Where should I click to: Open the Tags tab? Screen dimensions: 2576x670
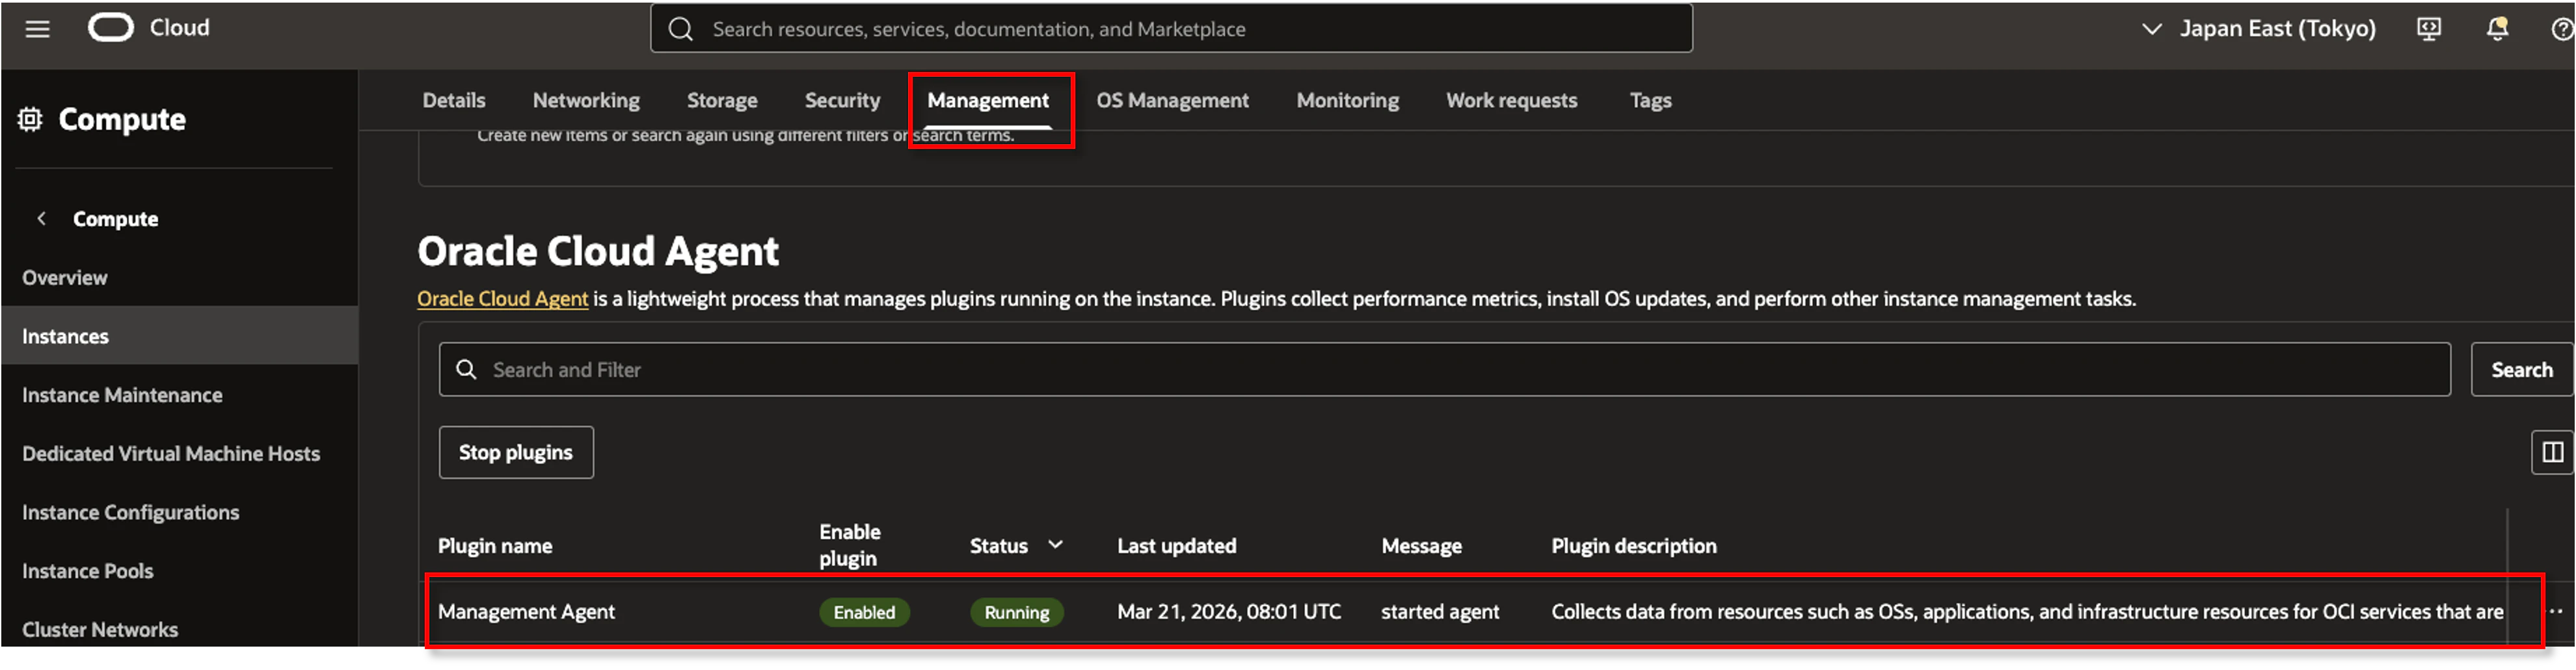[x=1650, y=100]
